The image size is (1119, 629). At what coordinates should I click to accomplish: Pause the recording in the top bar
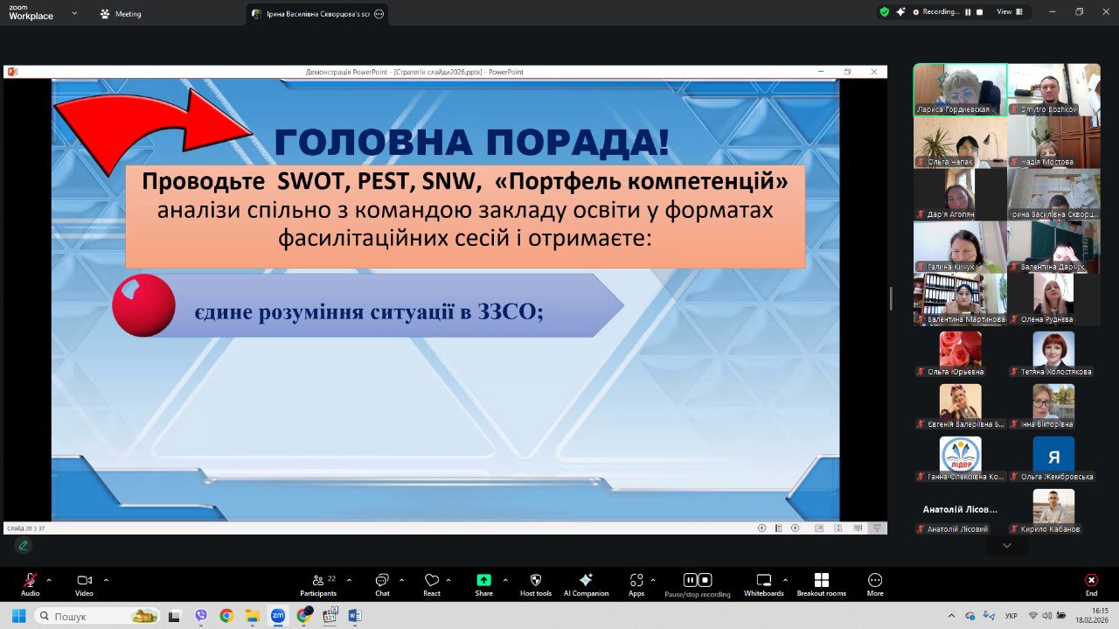969,12
